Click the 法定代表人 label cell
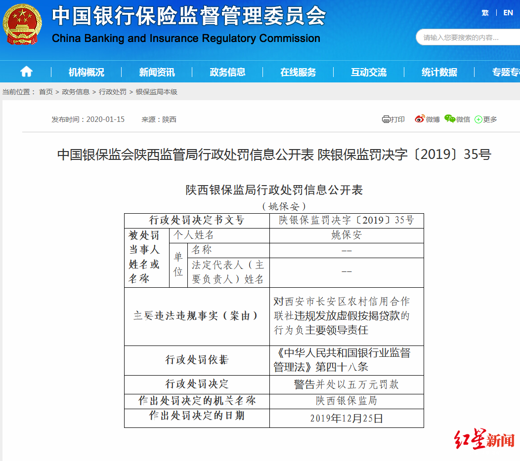Image resolution: width=520 pixels, height=461 pixels. (228, 272)
